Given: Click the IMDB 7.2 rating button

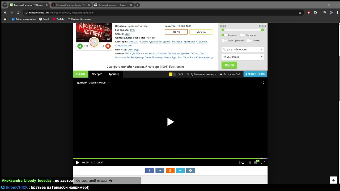Looking at the screenshot, I should click(201, 32).
